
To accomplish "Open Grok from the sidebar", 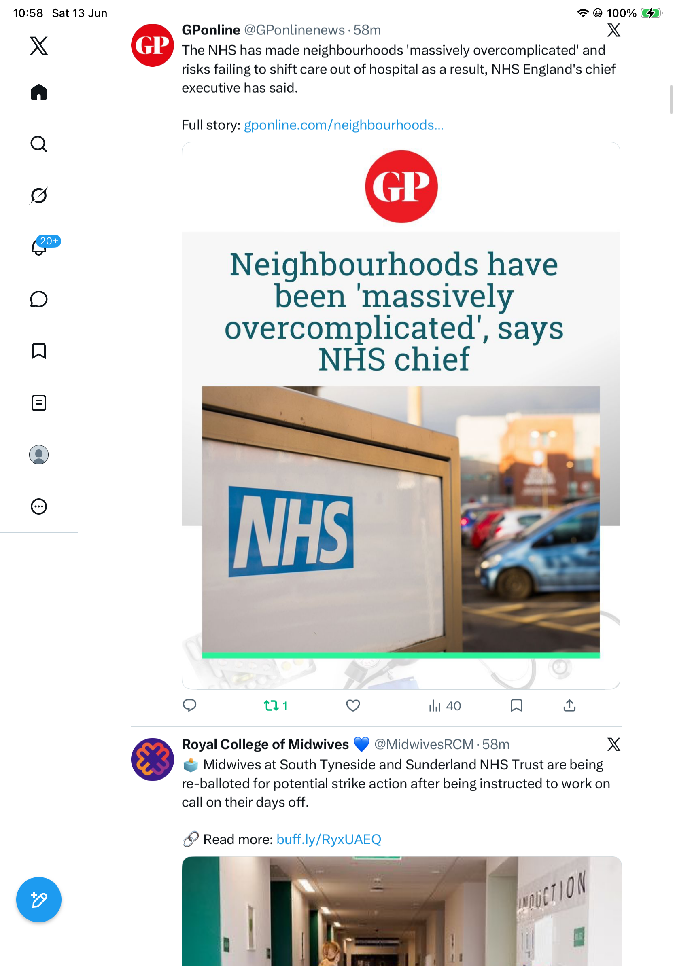I will coord(39,195).
